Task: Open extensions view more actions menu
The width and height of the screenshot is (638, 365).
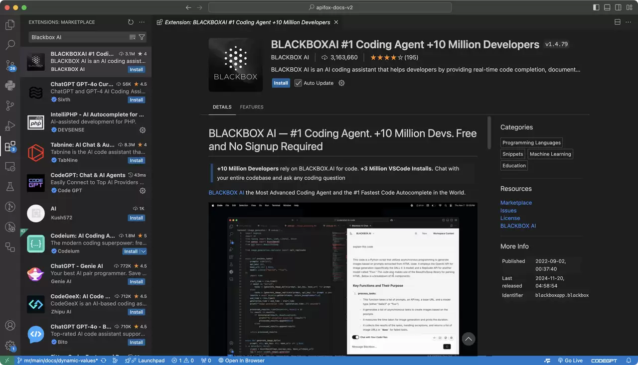Action: click(x=142, y=22)
